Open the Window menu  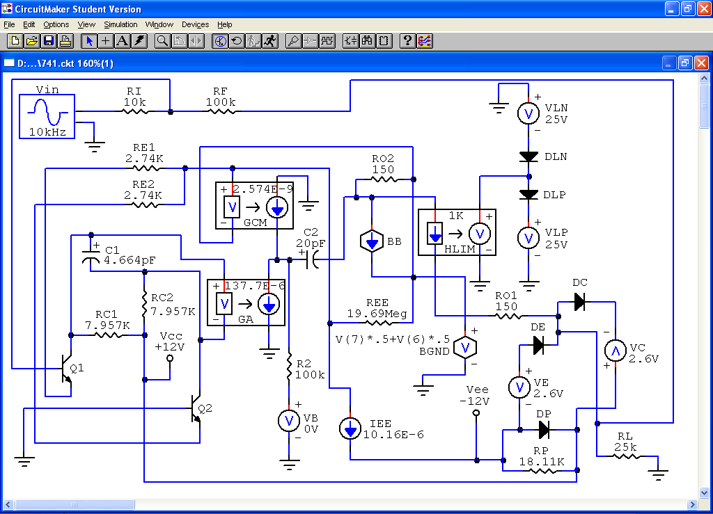click(159, 24)
